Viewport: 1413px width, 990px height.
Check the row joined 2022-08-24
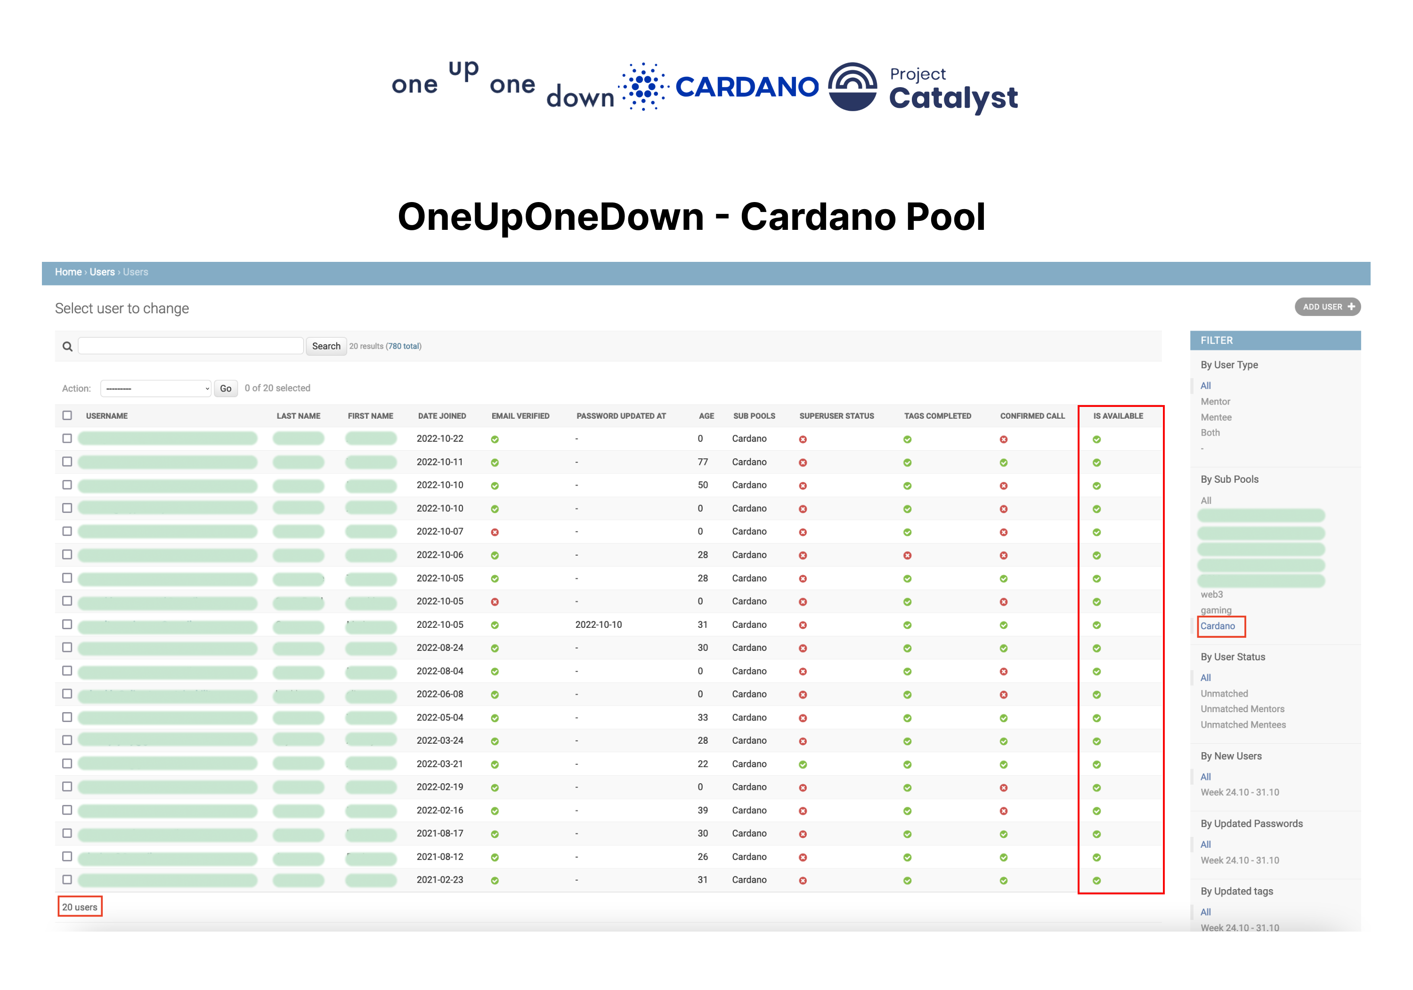coord(67,647)
